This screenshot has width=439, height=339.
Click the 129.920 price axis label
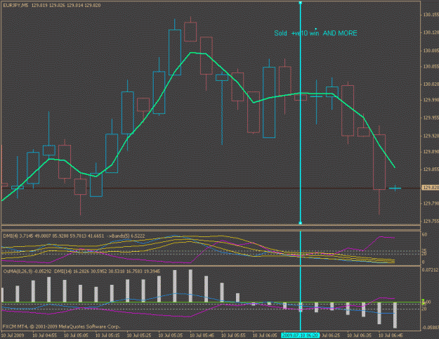[431, 136]
